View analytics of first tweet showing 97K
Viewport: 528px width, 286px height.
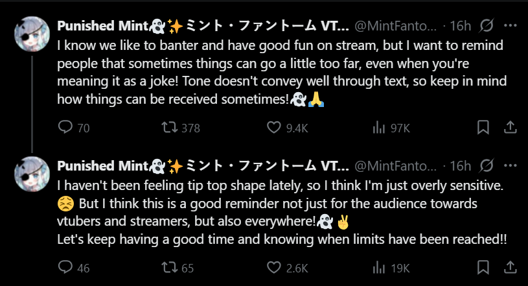tap(380, 128)
